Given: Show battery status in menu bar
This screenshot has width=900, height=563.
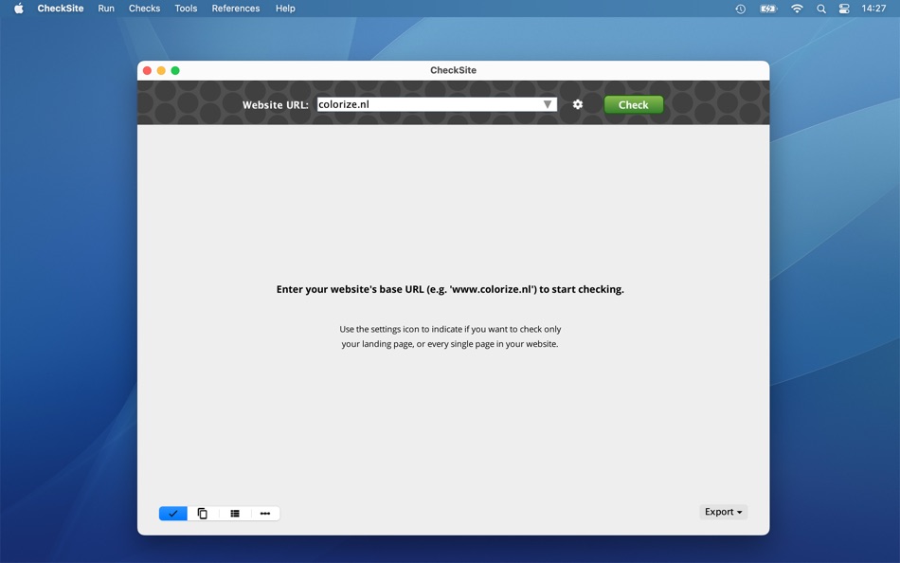Looking at the screenshot, I should 768,9.
